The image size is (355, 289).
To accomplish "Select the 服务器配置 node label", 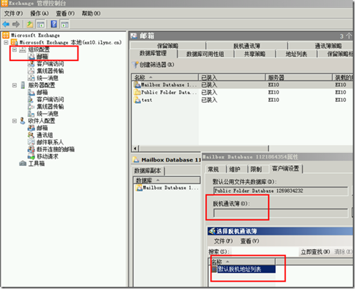I will (41, 85).
